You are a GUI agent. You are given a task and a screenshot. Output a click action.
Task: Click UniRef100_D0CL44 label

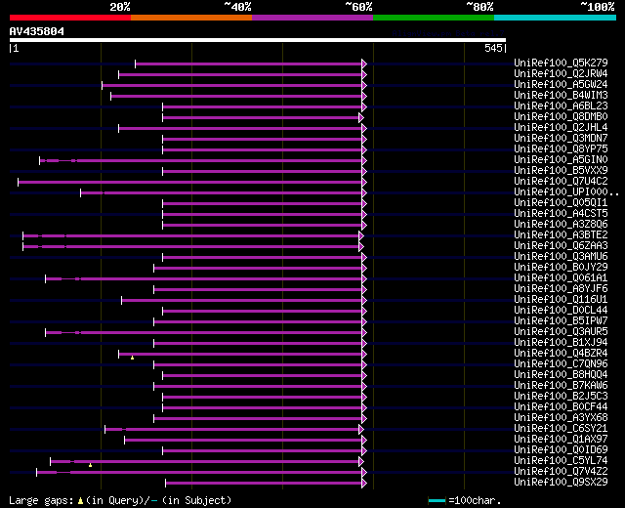[561, 311]
